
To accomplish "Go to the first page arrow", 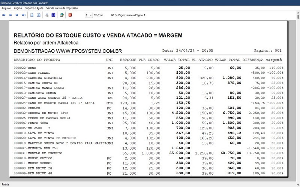I will pyautogui.click(x=4, y=15).
